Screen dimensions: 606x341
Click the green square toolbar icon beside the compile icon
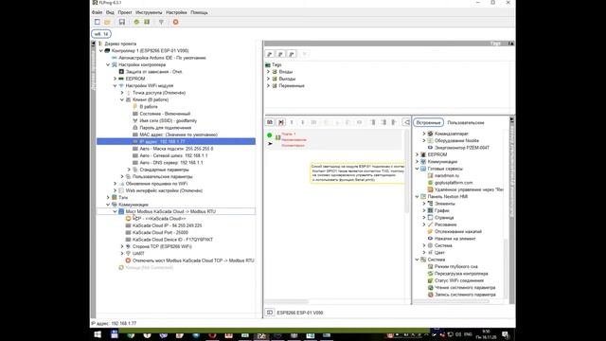(147, 22)
